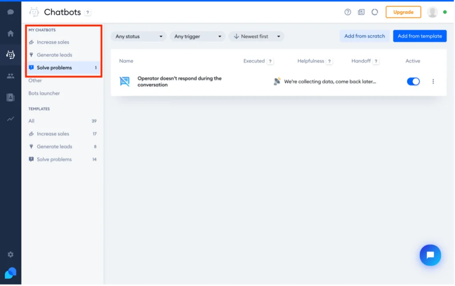Open the conversations inbox icon in sidebar
Image resolution: width=455 pixels, height=286 pixels.
(11, 12)
